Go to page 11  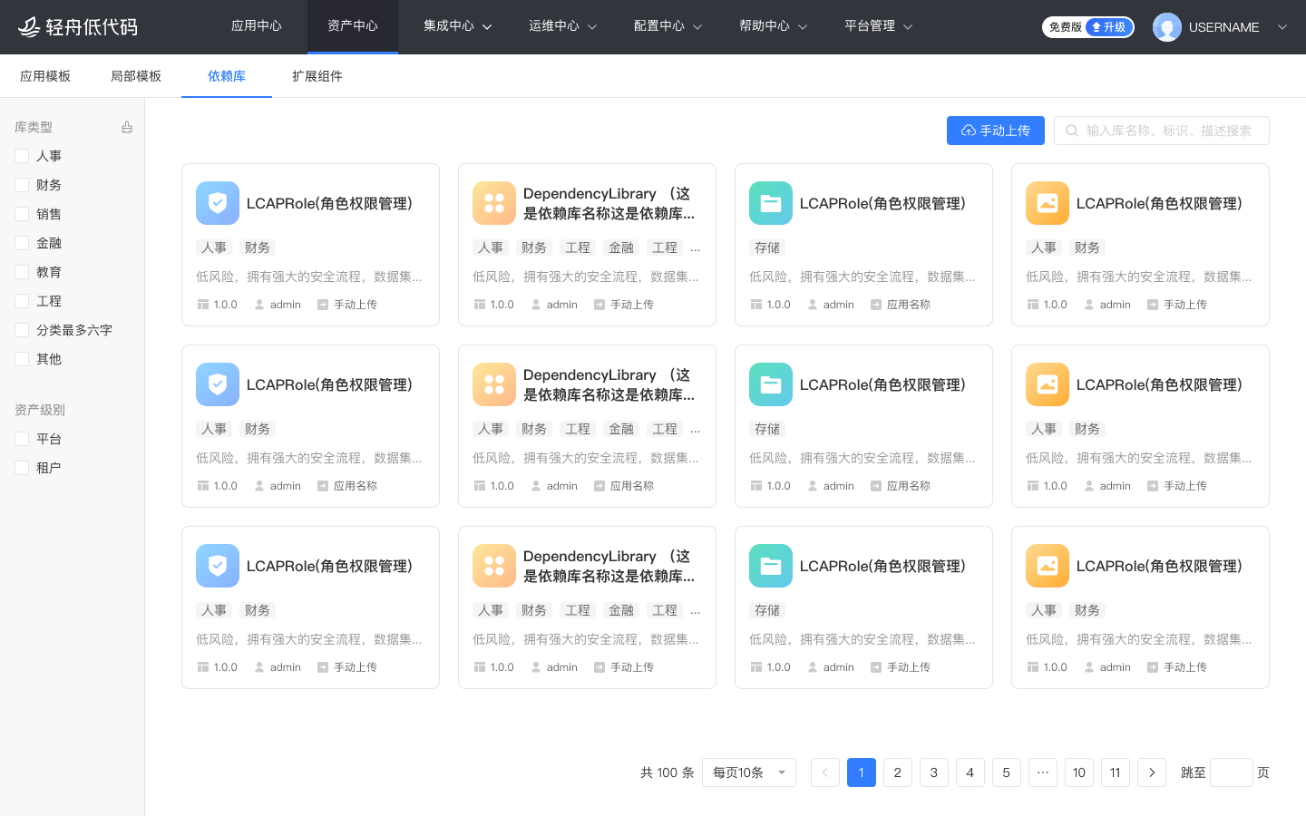click(1116, 772)
